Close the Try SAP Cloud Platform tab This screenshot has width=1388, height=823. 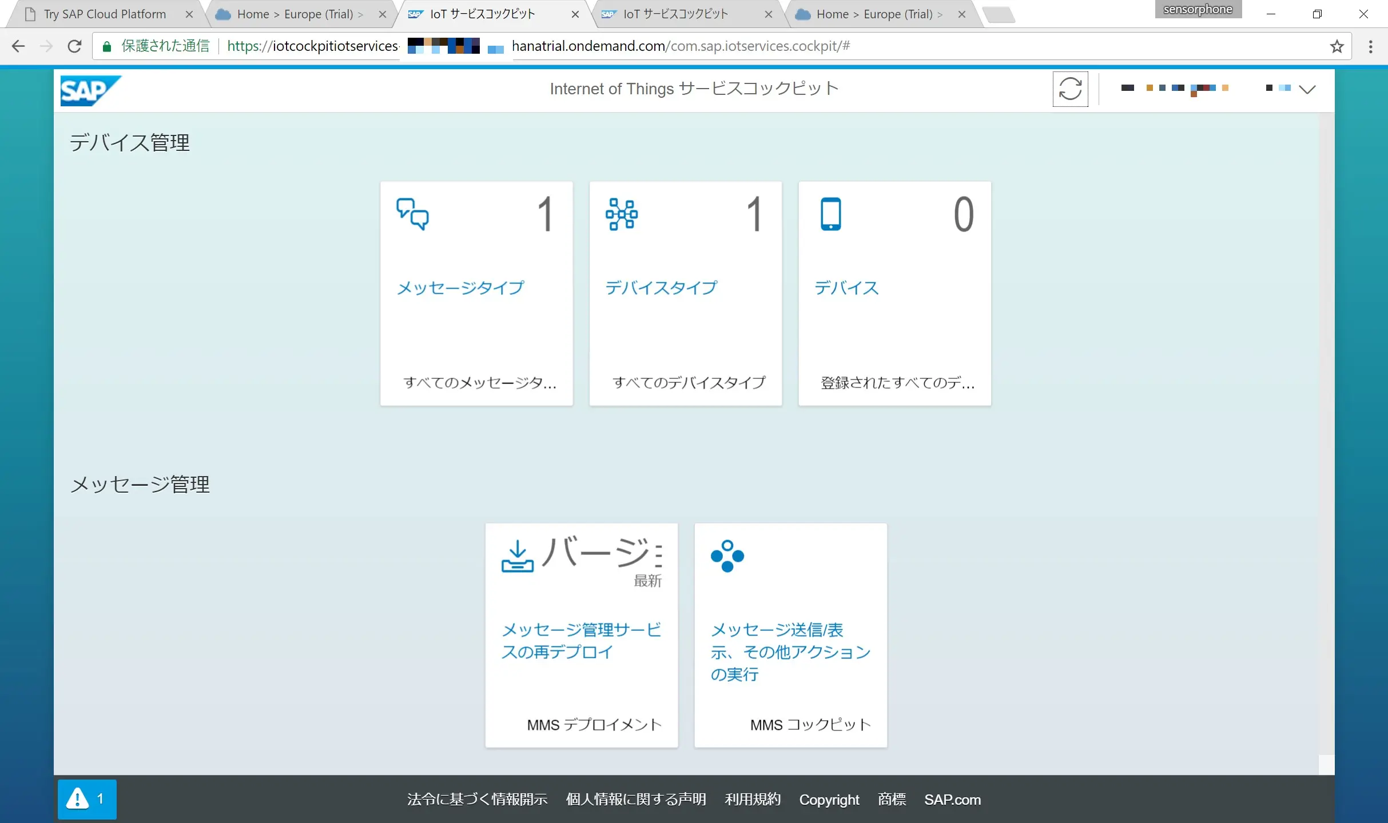(x=189, y=14)
